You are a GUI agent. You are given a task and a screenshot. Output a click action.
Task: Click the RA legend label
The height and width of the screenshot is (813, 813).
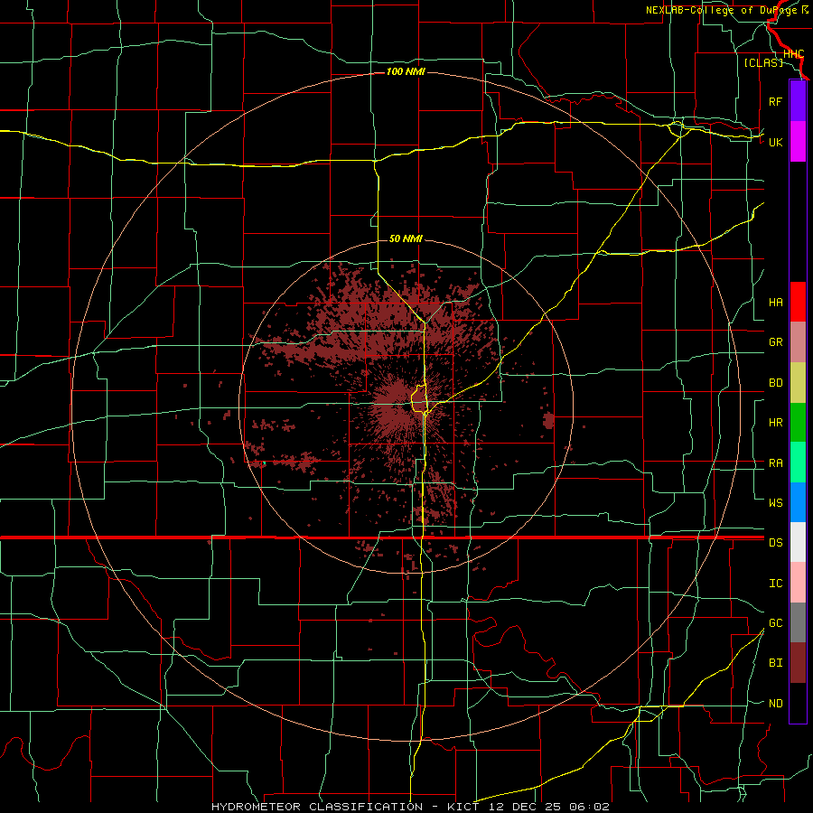pos(775,463)
